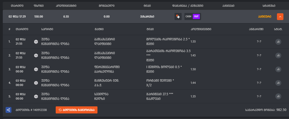Screen dimensions: 289x119
Task: Click ჯარიმები 27.5 bet type
Action: coord(160,96)
